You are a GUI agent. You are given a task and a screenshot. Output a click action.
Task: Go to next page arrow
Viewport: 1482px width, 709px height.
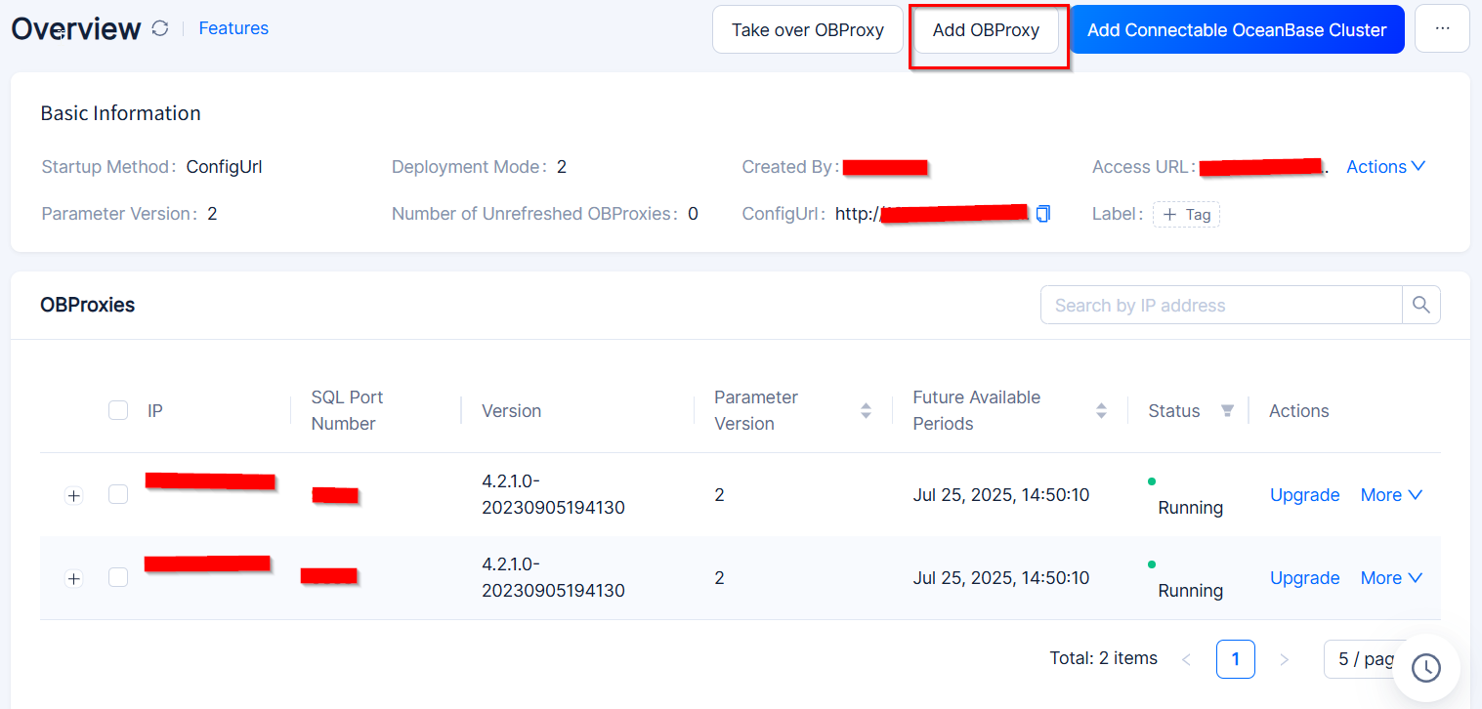(1284, 659)
